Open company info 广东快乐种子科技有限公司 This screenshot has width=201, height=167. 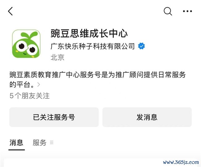[x=92, y=46]
